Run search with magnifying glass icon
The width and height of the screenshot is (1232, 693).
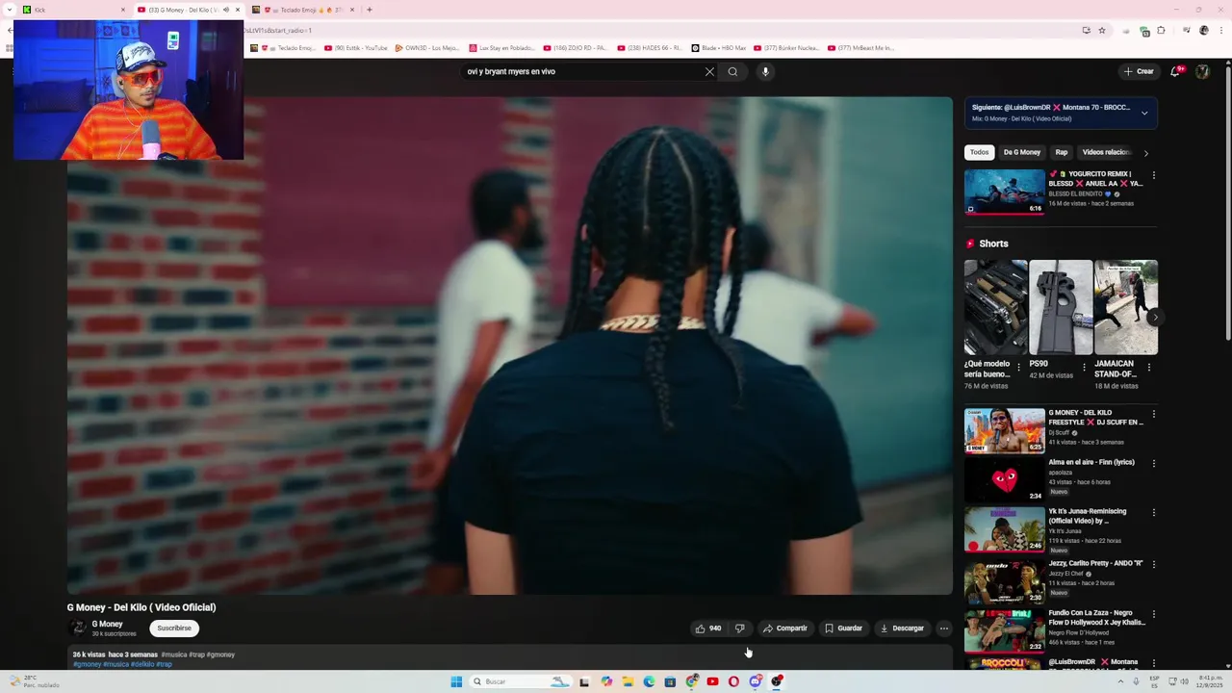[x=732, y=71]
